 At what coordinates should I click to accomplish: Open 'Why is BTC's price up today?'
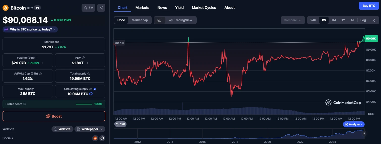coord(30,29)
